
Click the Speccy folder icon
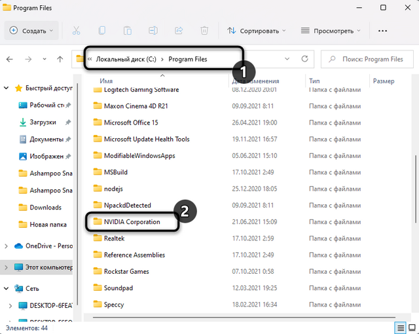click(x=98, y=305)
